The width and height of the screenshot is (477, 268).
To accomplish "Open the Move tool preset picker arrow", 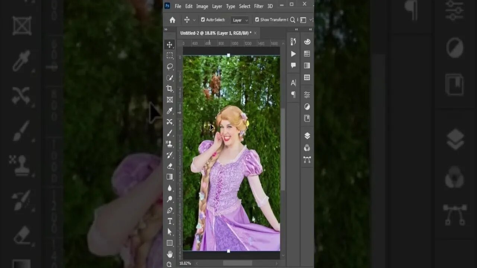I will tap(194, 20).
